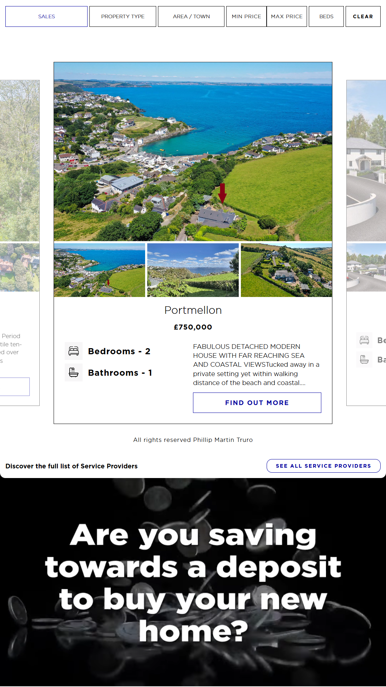The height and width of the screenshot is (687, 386).
Task: Select third thumbnail of house on hillside
Action: coord(286,270)
